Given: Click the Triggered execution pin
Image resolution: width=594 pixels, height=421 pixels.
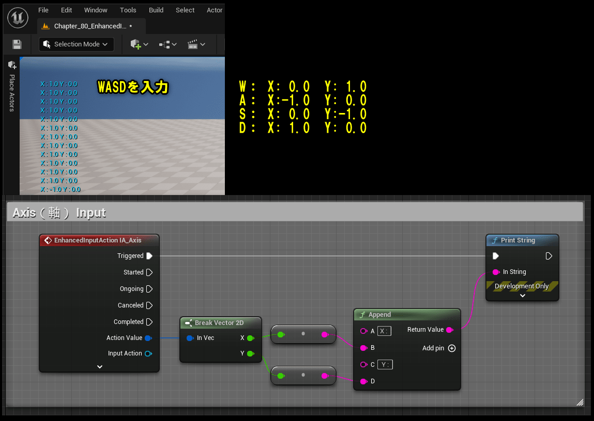Looking at the screenshot, I should tap(149, 255).
